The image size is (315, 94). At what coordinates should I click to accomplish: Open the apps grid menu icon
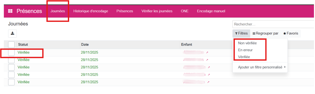pyautogui.click(x=10, y=11)
